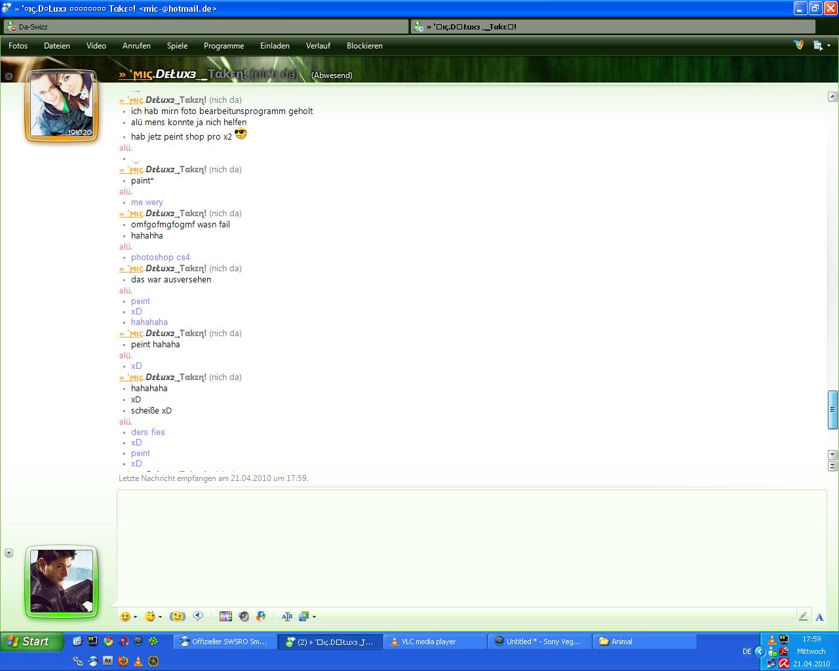
Task: Click the letter A font button
Action: tap(819, 617)
